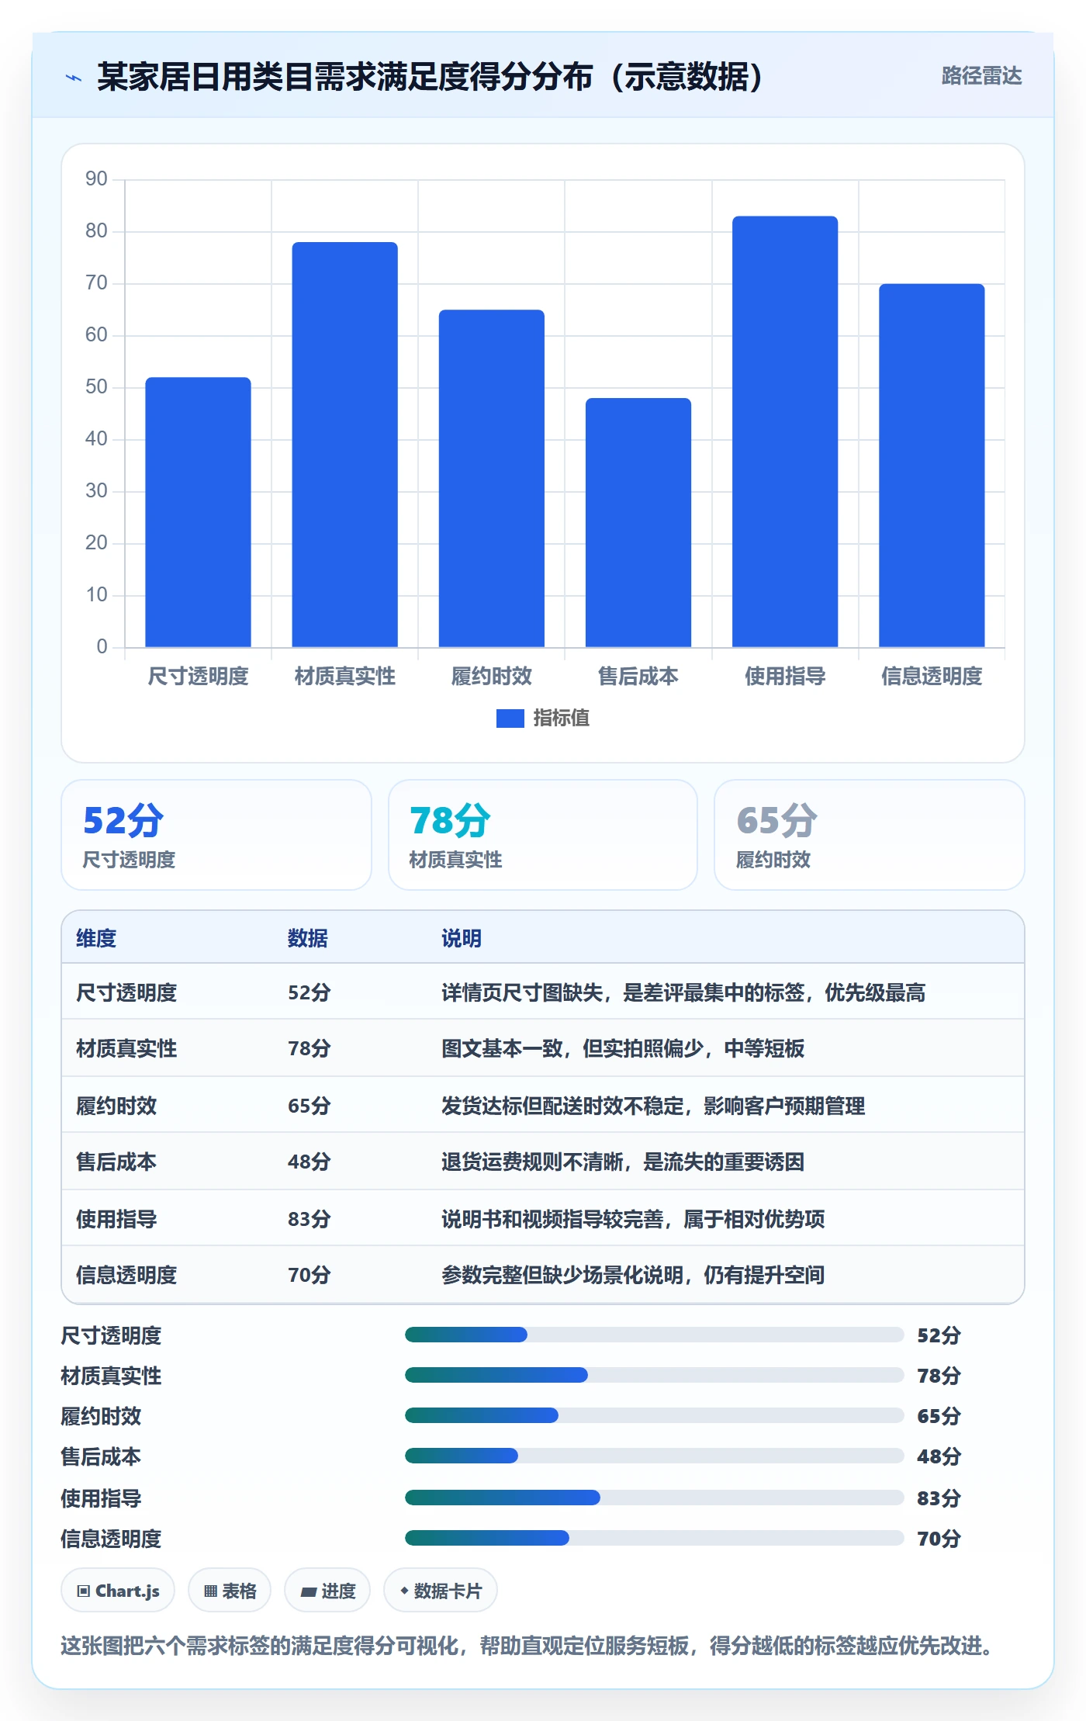1086x1721 pixels.
Task: Click the 维度 column header
Action: click(96, 938)
